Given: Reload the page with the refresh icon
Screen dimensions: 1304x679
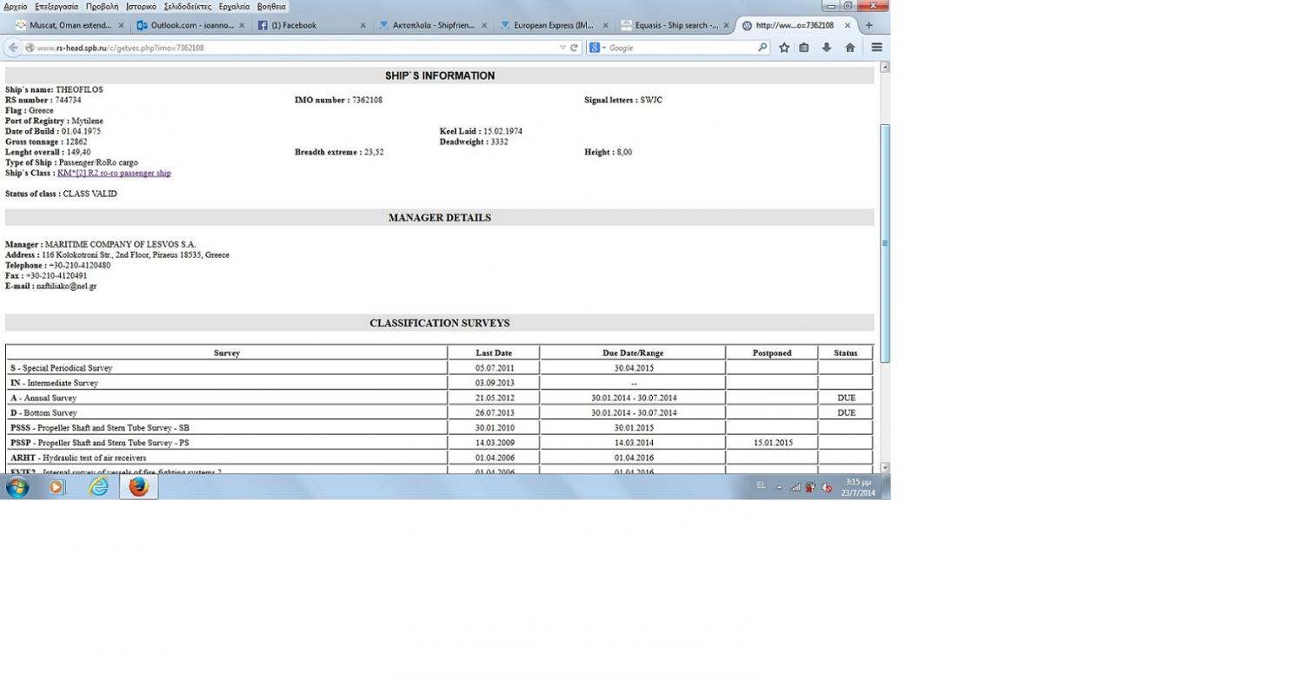Looking at the screenshot, I should coord(574,48).
